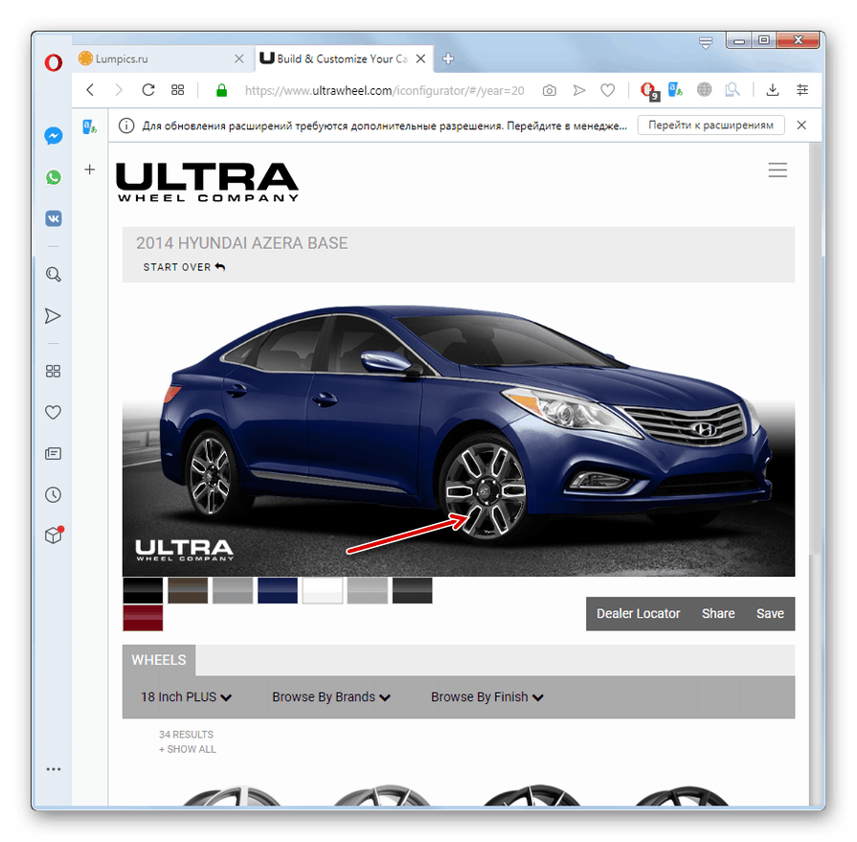Open My Flow from the sidebar

(54, 315)
